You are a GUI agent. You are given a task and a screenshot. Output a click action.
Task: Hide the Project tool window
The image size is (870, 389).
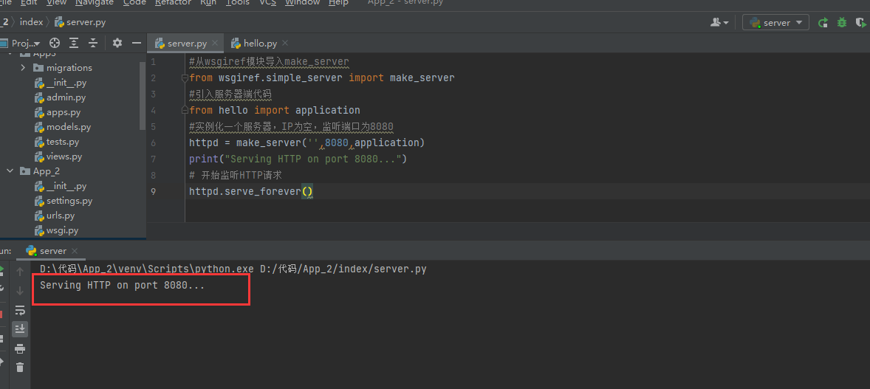click(x=136, y=43)
